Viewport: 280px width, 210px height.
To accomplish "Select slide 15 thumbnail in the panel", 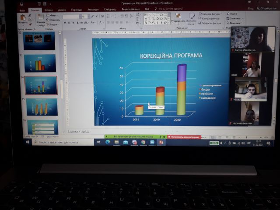I will pyautogui.click(x=41, y=106).
